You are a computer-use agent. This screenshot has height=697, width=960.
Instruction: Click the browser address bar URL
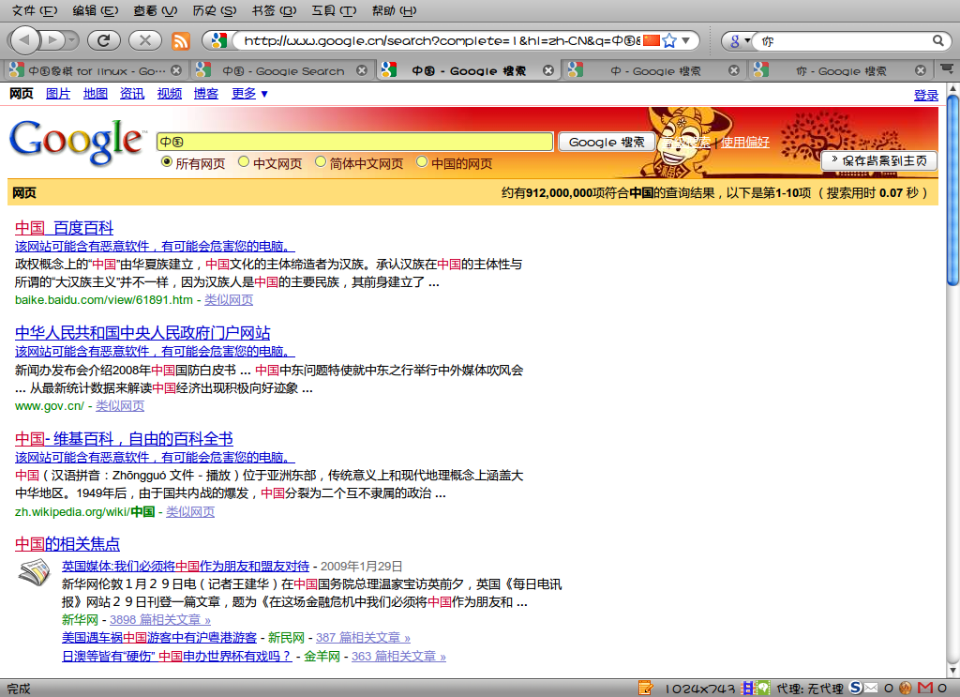pos(442,40)
